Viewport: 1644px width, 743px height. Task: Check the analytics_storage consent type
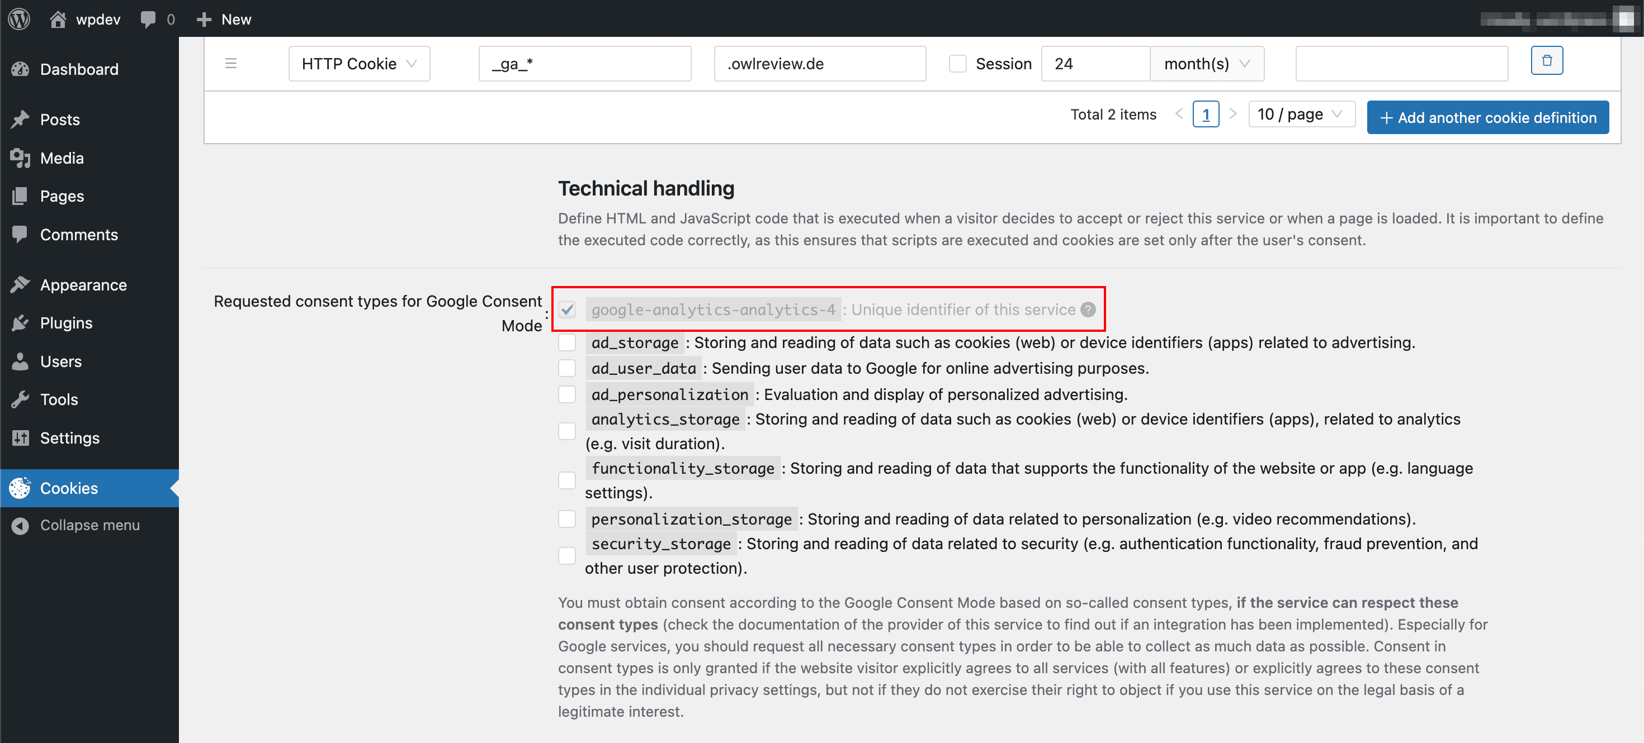pyautogui.click(x=566, y=431)
